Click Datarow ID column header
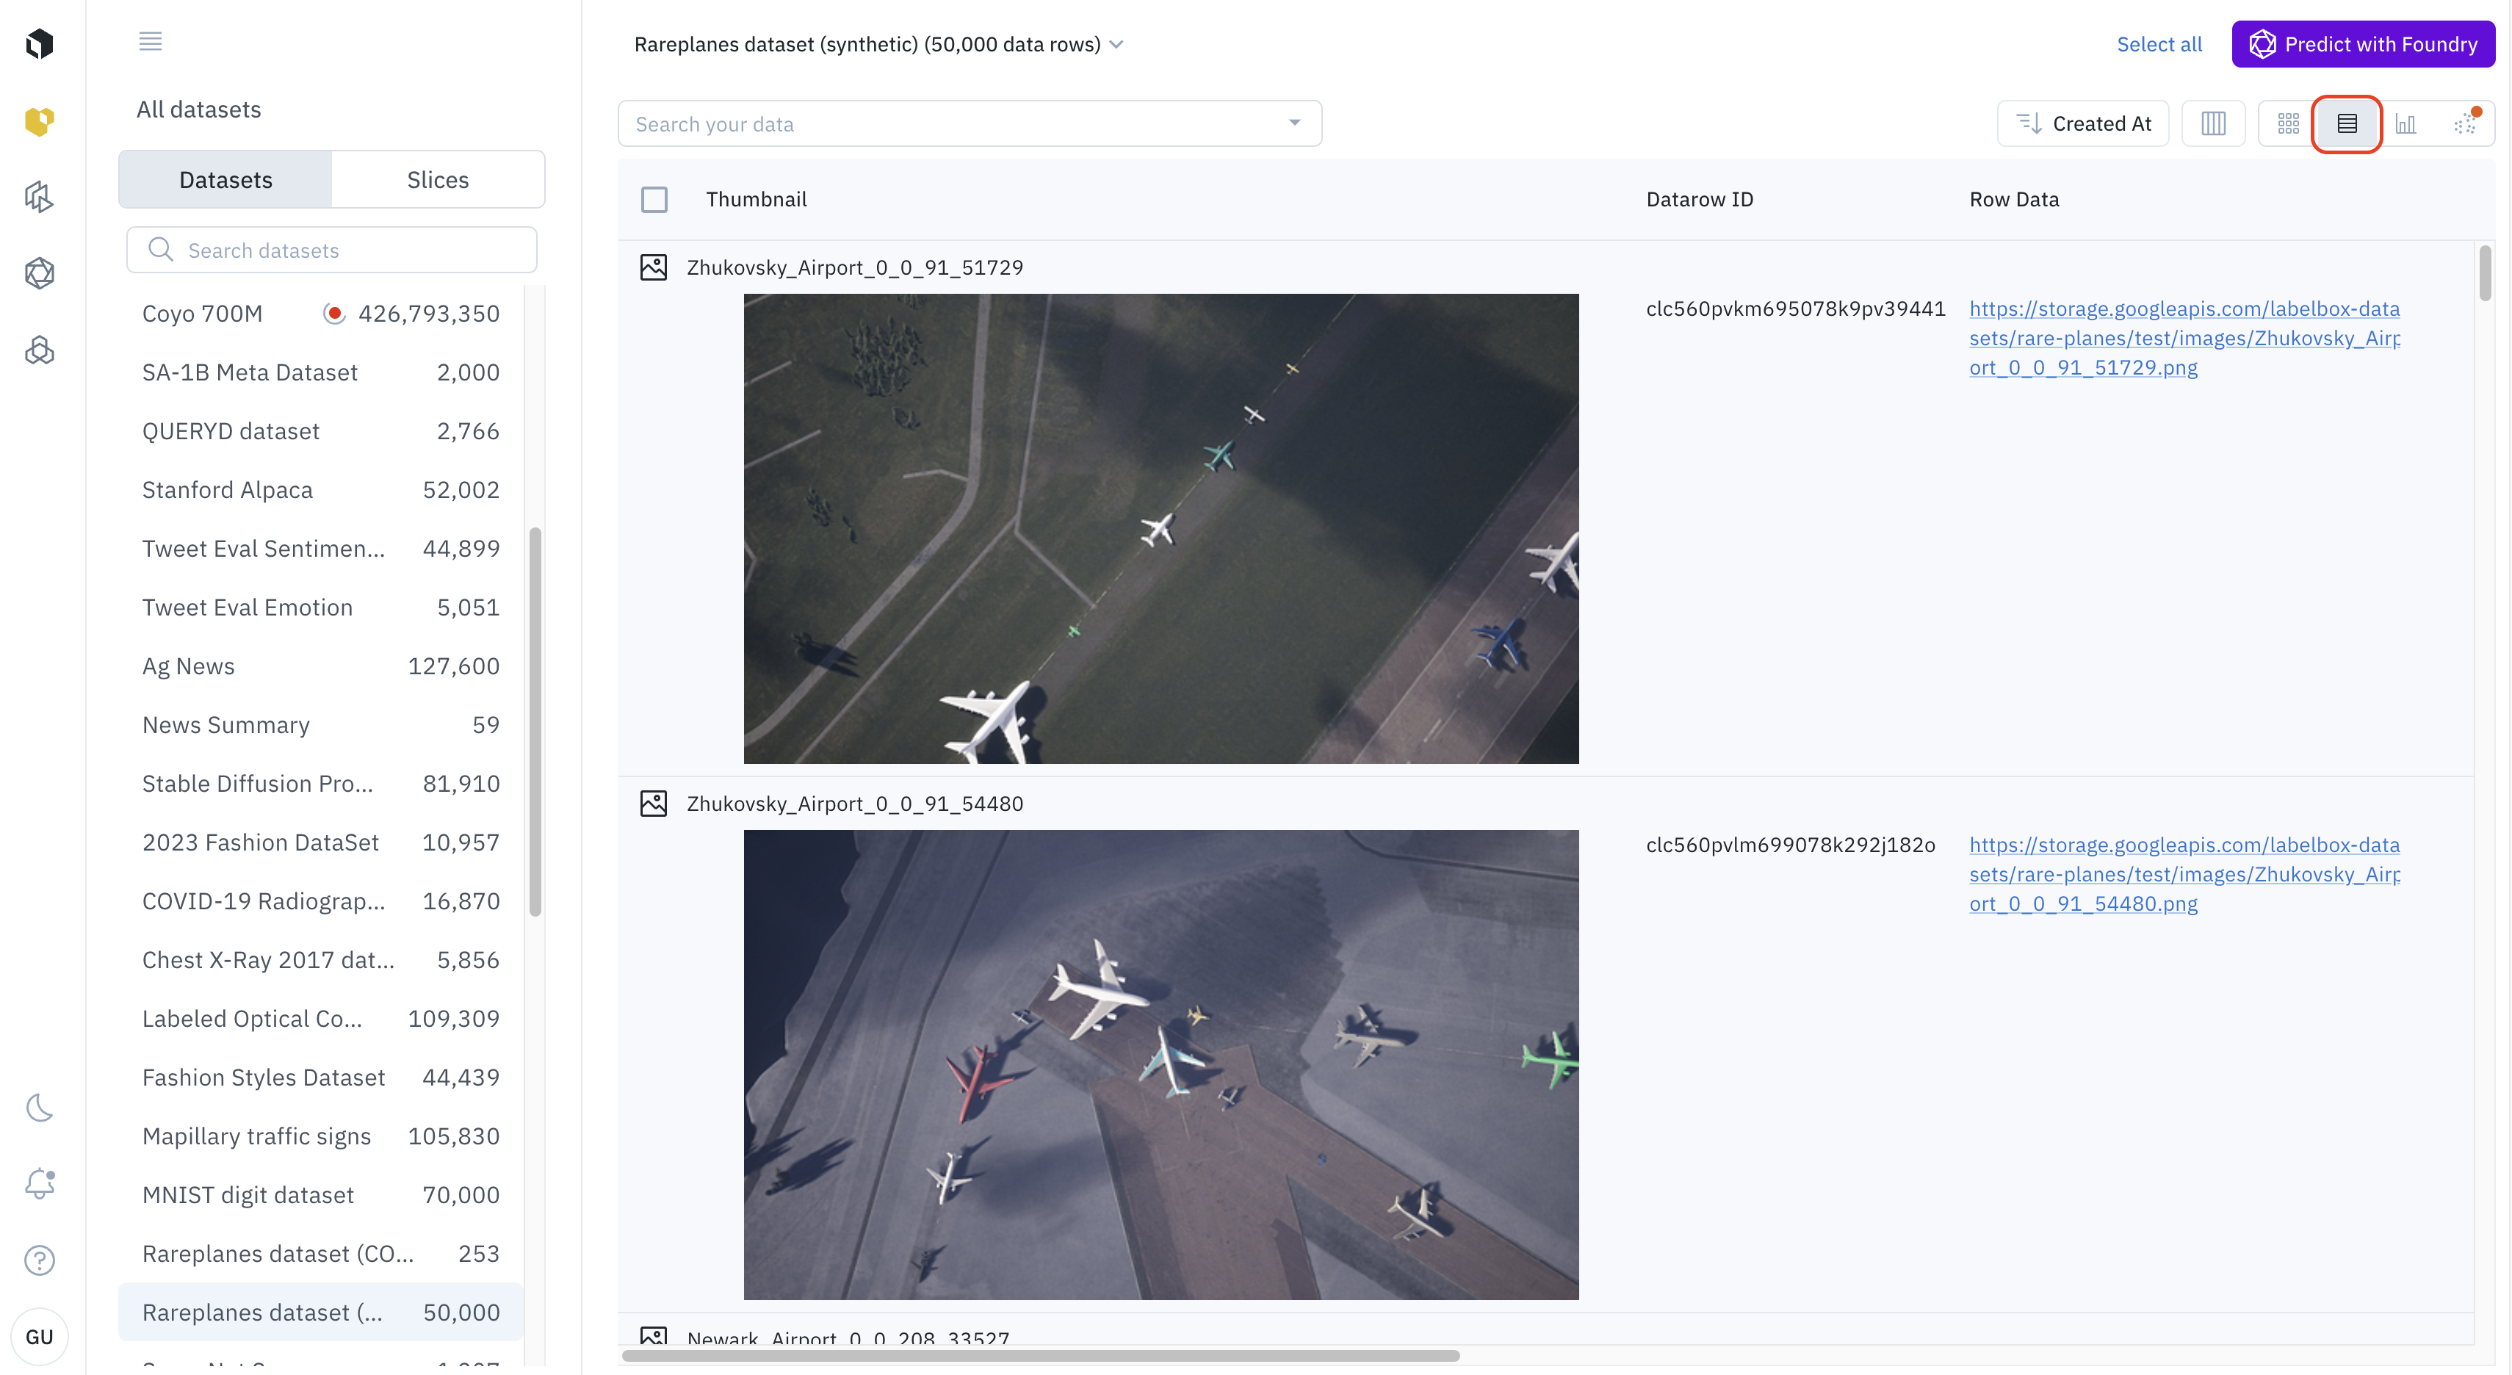The height and width of the screenshot is (1375, 2512). (1699, 200)
